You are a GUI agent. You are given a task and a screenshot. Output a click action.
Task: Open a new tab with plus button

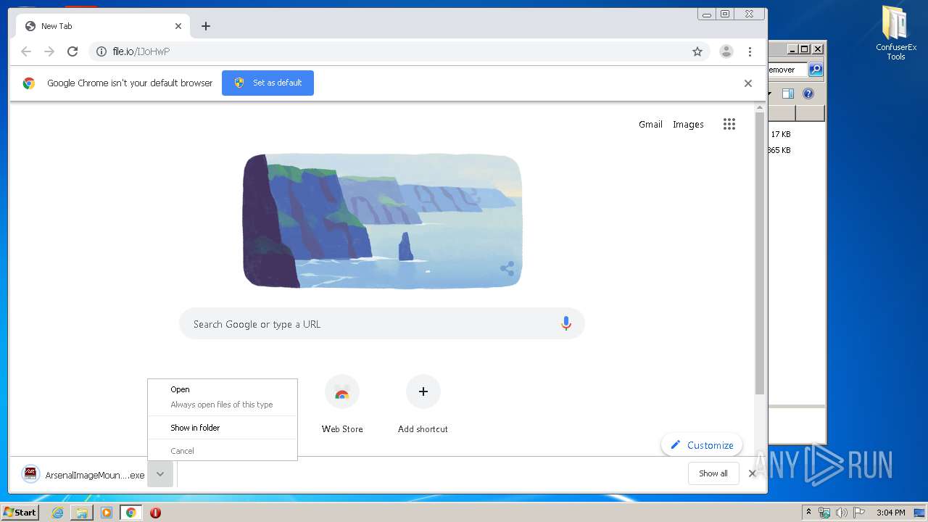(206, 26)
